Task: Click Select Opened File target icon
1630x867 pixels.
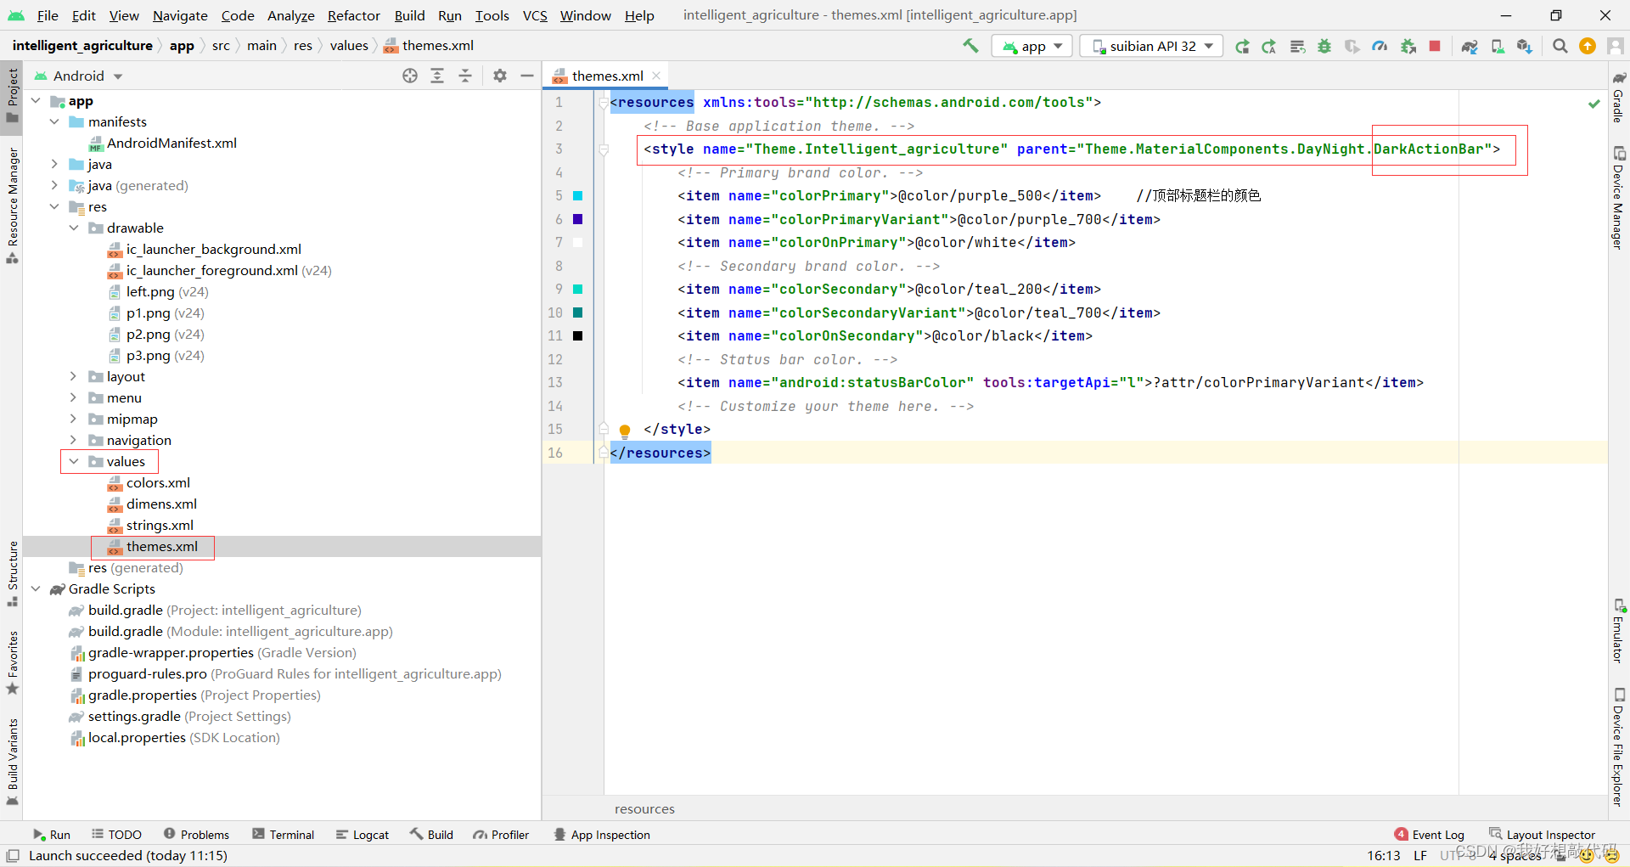Action: 410,76
